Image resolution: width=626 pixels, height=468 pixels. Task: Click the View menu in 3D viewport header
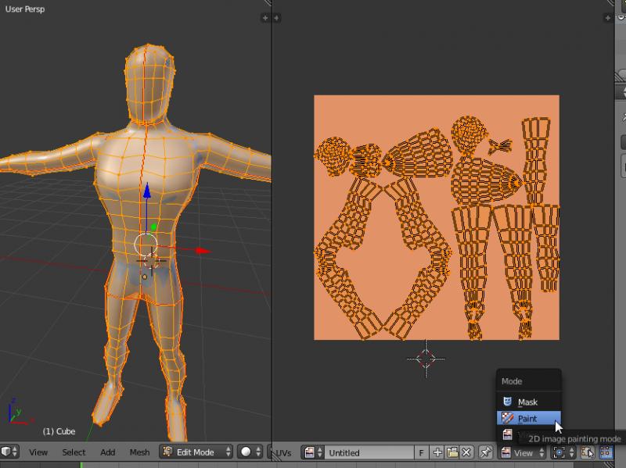tap(38, 452)
